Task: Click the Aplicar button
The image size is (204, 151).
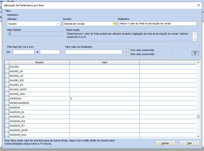Action: point(165,143)
